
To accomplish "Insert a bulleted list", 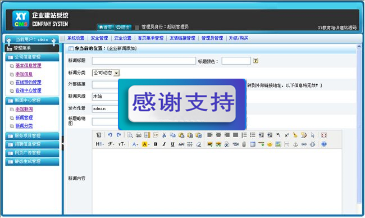I will click(253, 135).
